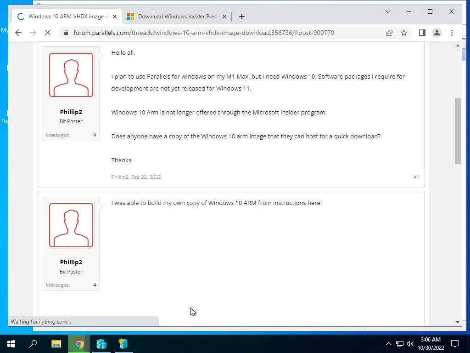Click 'Does anyone have a copy' sentence
Image resolution: width=470 pixels, height=353 pixels.
246,136
